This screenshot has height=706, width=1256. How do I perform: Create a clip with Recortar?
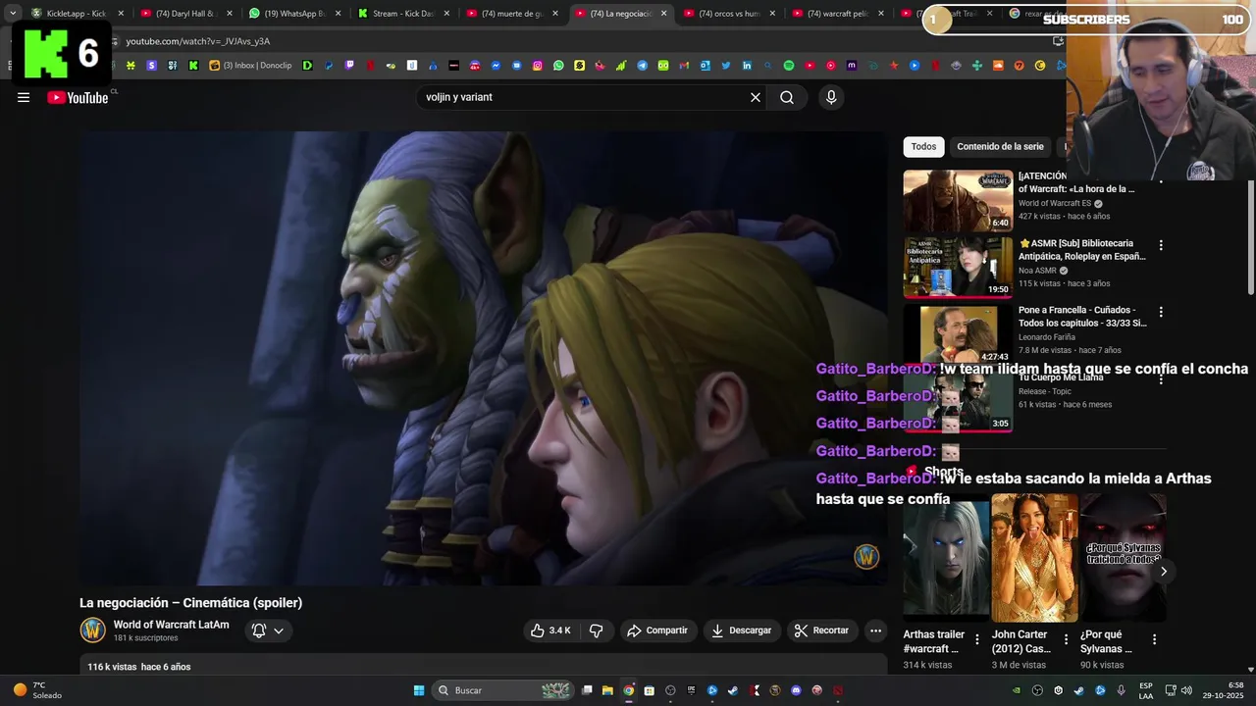[821, 630]
